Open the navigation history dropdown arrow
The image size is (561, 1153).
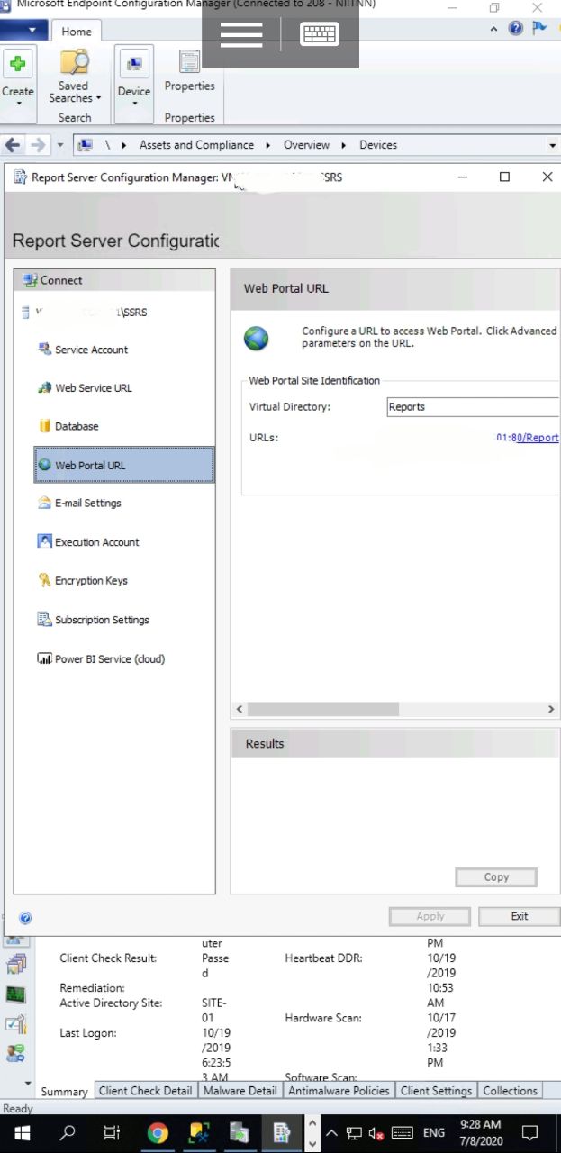(60, 145)
